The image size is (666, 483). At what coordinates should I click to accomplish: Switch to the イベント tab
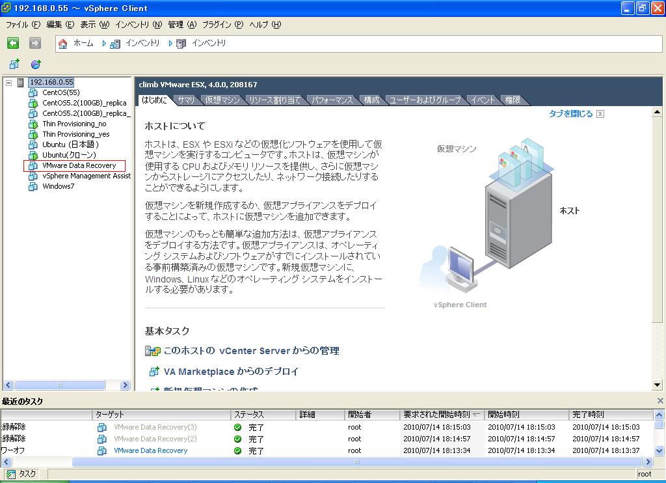coord(483,100)
